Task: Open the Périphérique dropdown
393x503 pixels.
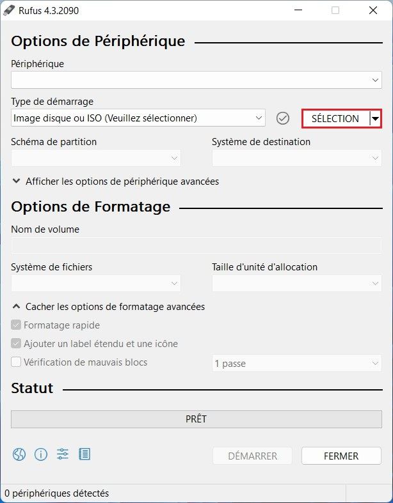Action: 196,80
